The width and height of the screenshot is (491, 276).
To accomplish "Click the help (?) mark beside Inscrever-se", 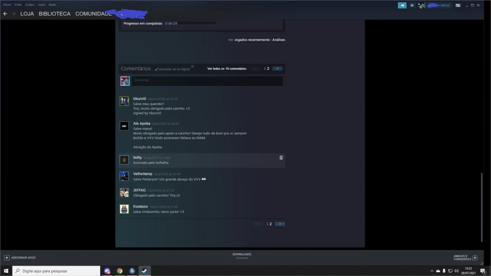I will (x=192, y=67).
